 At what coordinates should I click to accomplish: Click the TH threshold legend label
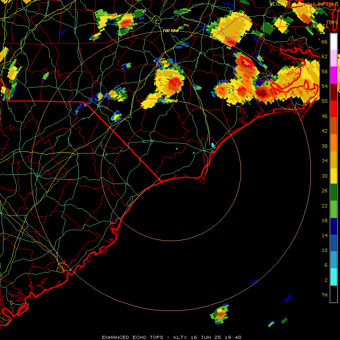(x=325, y=295)
